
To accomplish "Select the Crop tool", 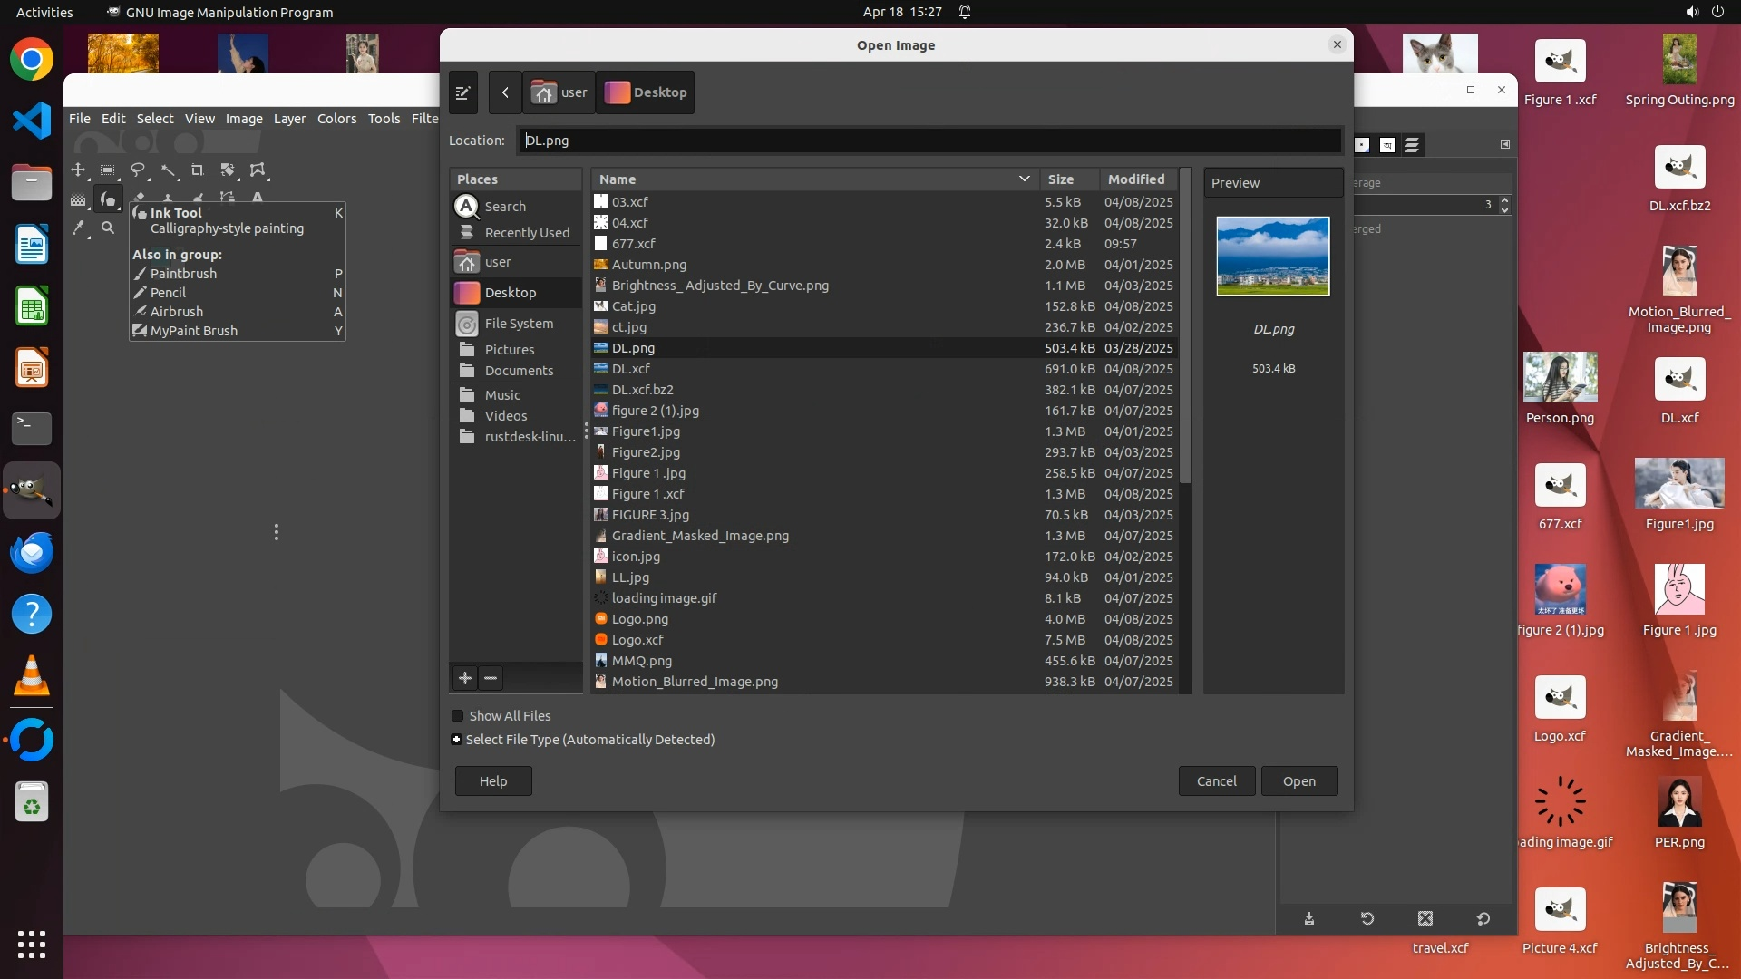I will click(x=198, y=170).
